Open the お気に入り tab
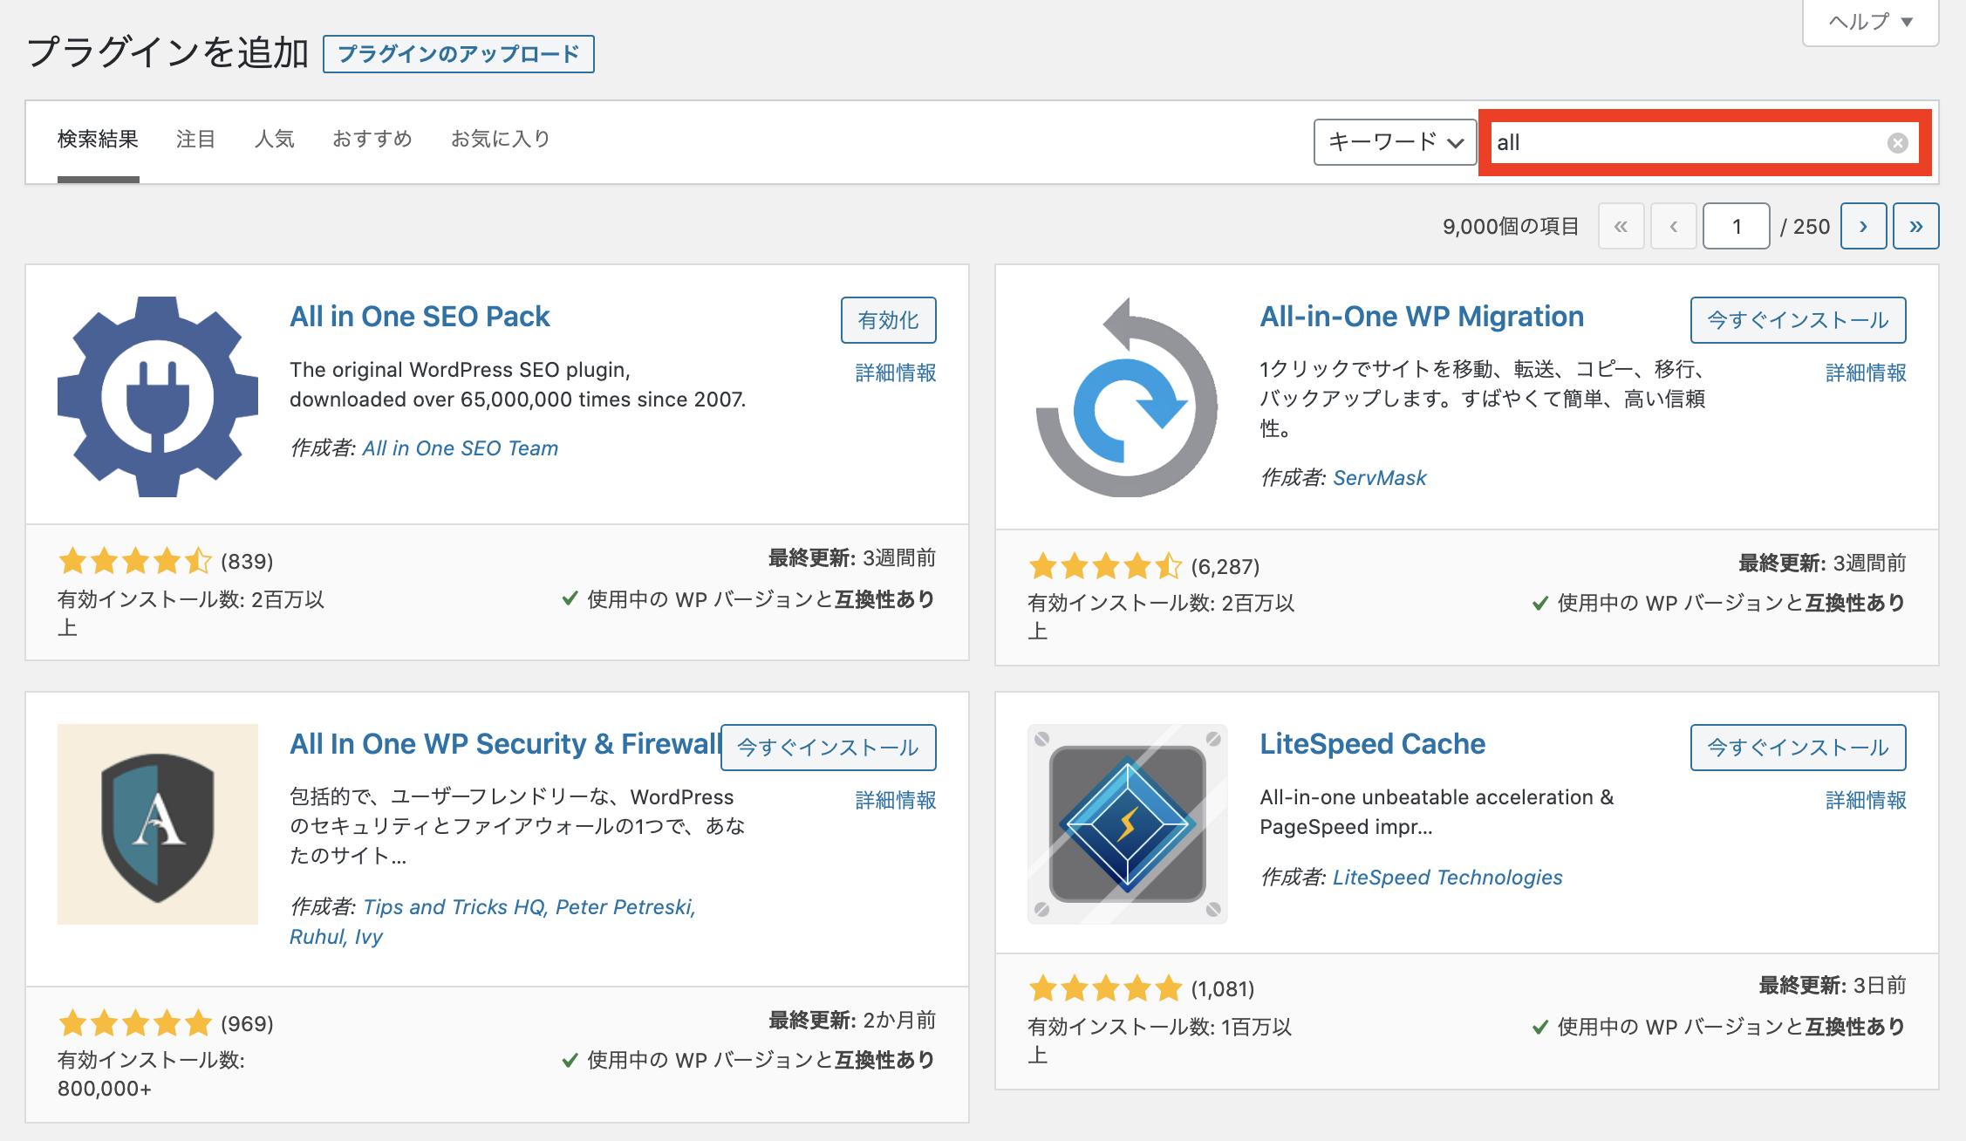 (501, 140)
